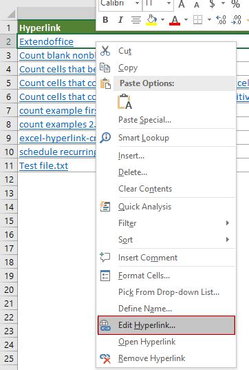Click the borders icon
This screenshot has width=249, height=370.
pyautogui.click(x=197, y=20)
